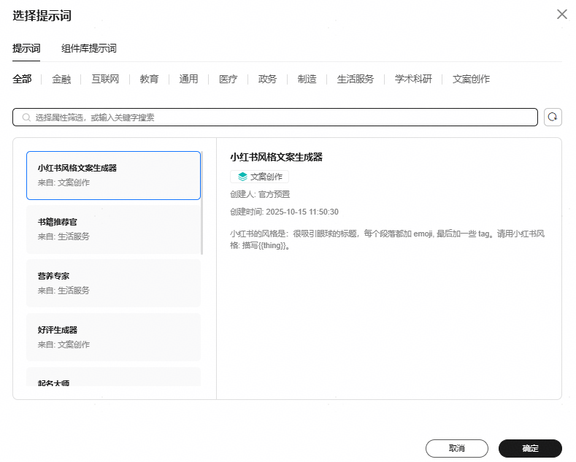Filter by 金融 category
The width and height of the screenshot is (576, 462).
(61, 79)
